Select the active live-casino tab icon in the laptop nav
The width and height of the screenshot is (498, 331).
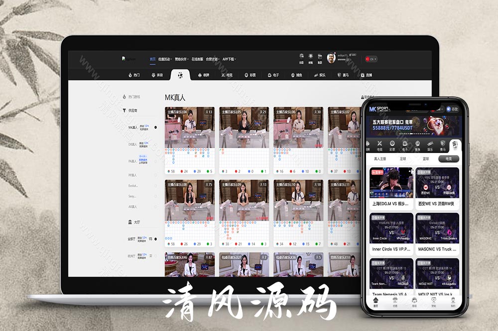pyautogui.click(x=180, y=75)
